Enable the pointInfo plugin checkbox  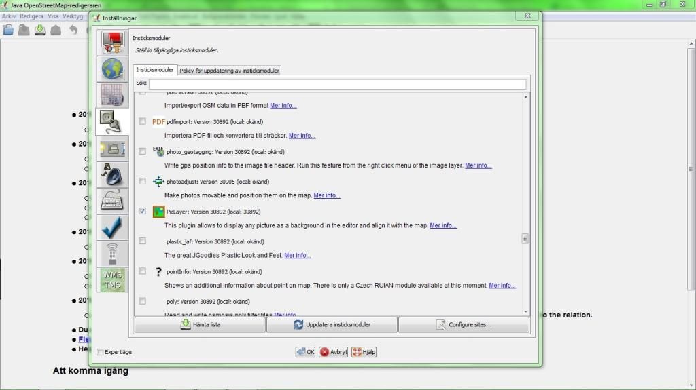(142, 271)
